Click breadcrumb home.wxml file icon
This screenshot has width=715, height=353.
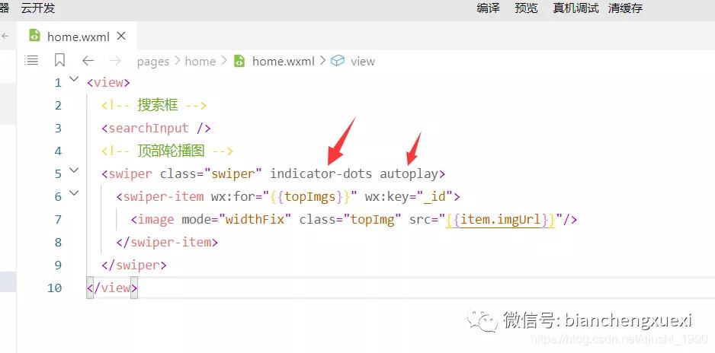point(239,61)
